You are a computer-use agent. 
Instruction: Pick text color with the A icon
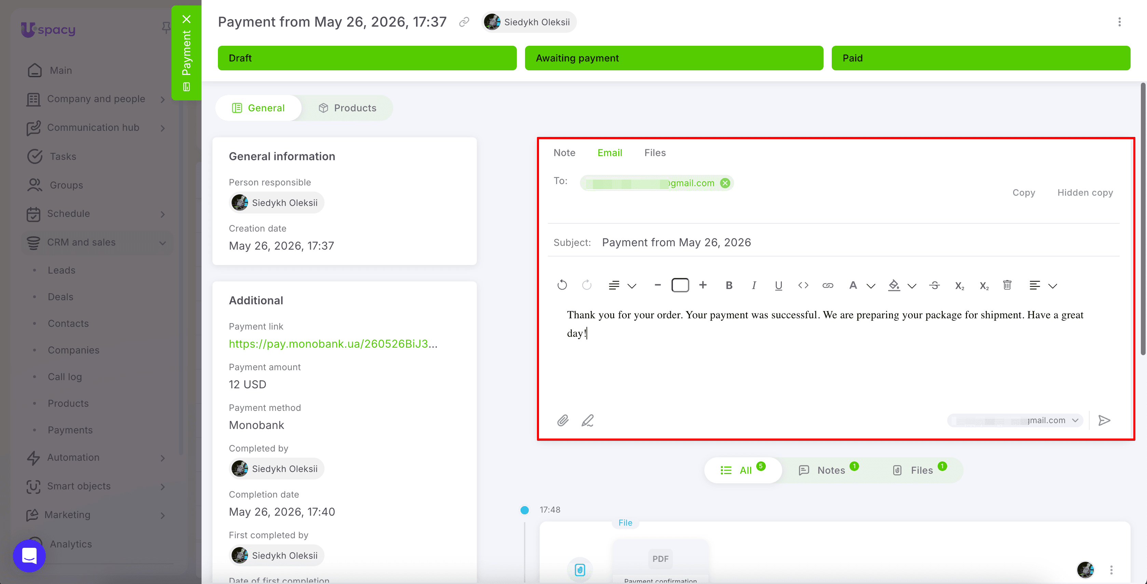pos(853,285)
